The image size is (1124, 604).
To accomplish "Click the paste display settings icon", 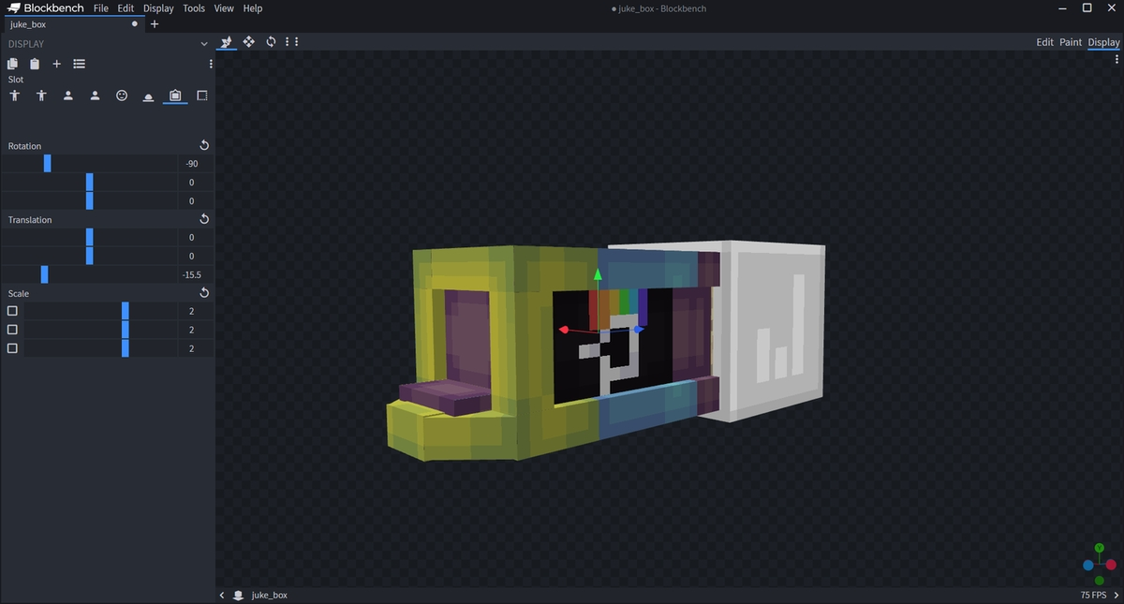I will [35, 64].
